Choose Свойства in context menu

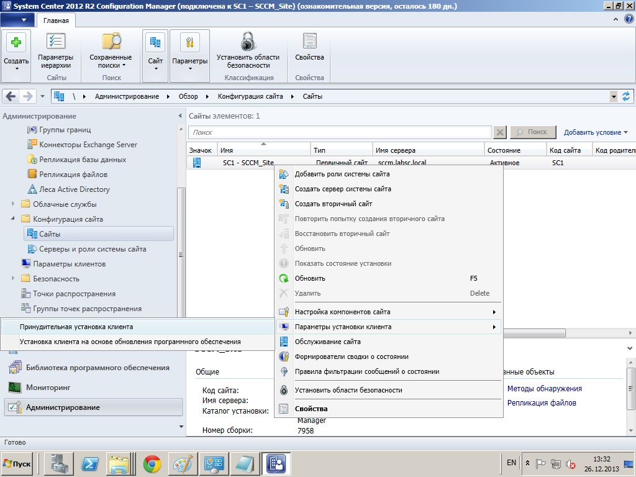389,409
